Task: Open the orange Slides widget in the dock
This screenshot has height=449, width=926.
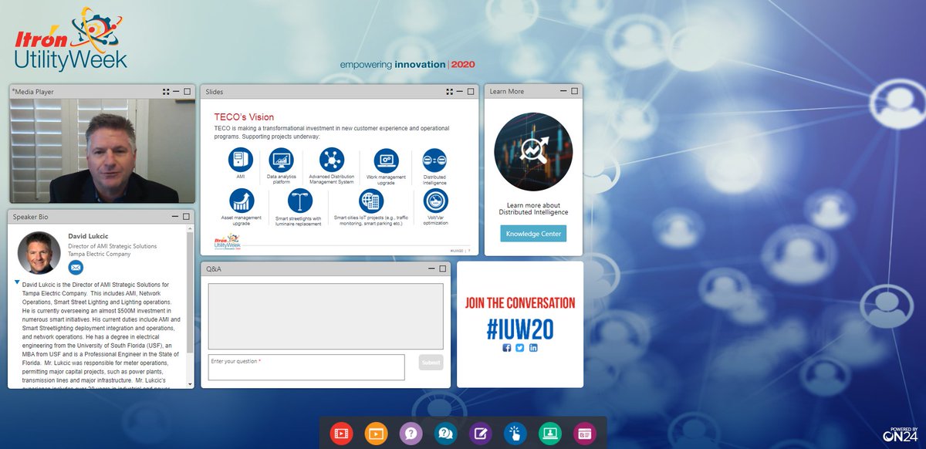Action: [x=376, y=434]
